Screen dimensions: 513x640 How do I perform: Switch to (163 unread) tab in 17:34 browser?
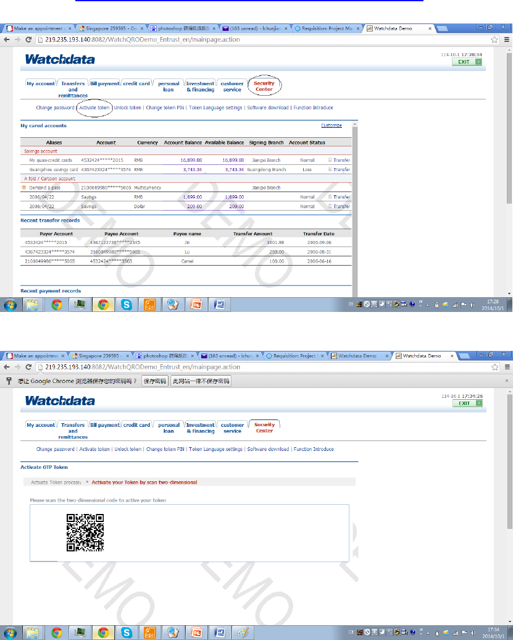point(230,356)
